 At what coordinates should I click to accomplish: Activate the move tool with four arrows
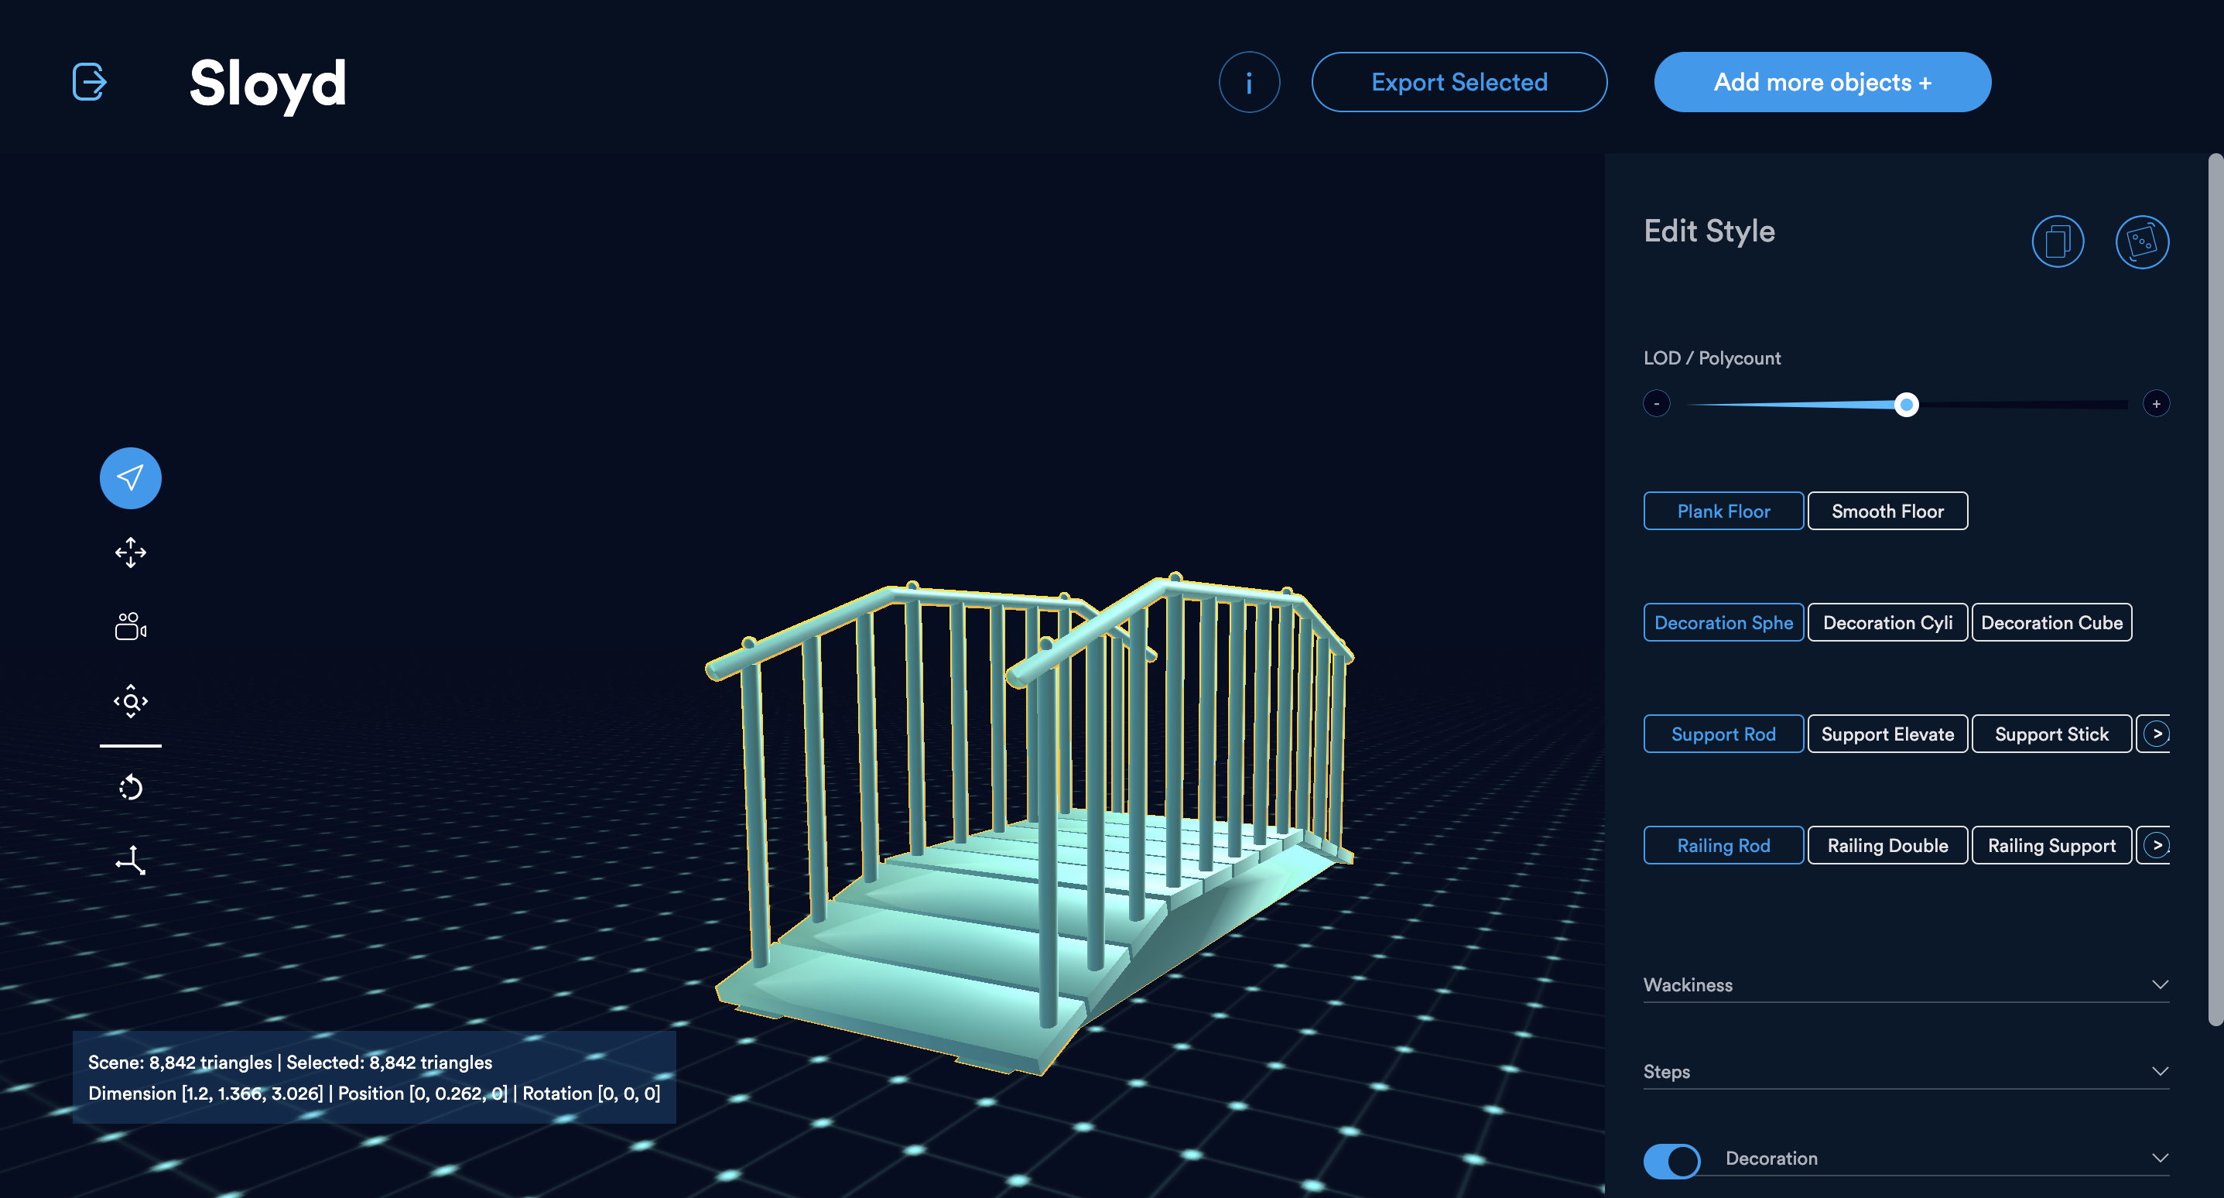point(130,552)
